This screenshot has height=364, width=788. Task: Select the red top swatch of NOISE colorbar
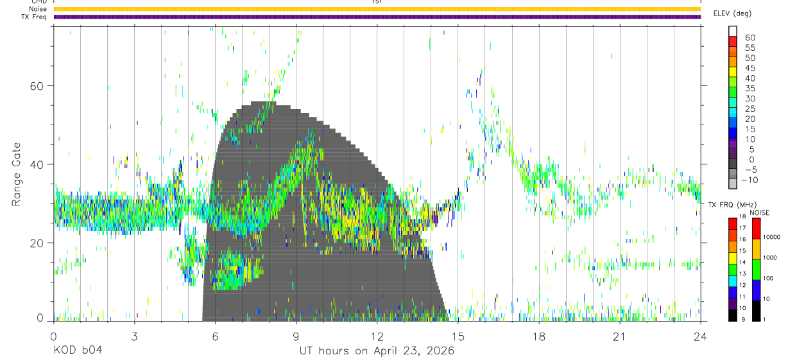tap(756, 229)
